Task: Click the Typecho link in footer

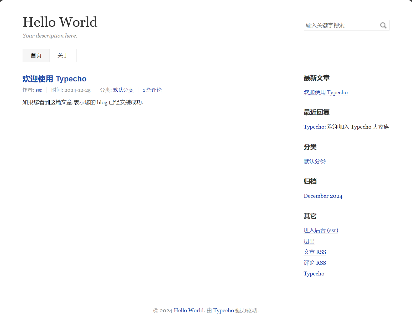Action: [x=223, y=310]
